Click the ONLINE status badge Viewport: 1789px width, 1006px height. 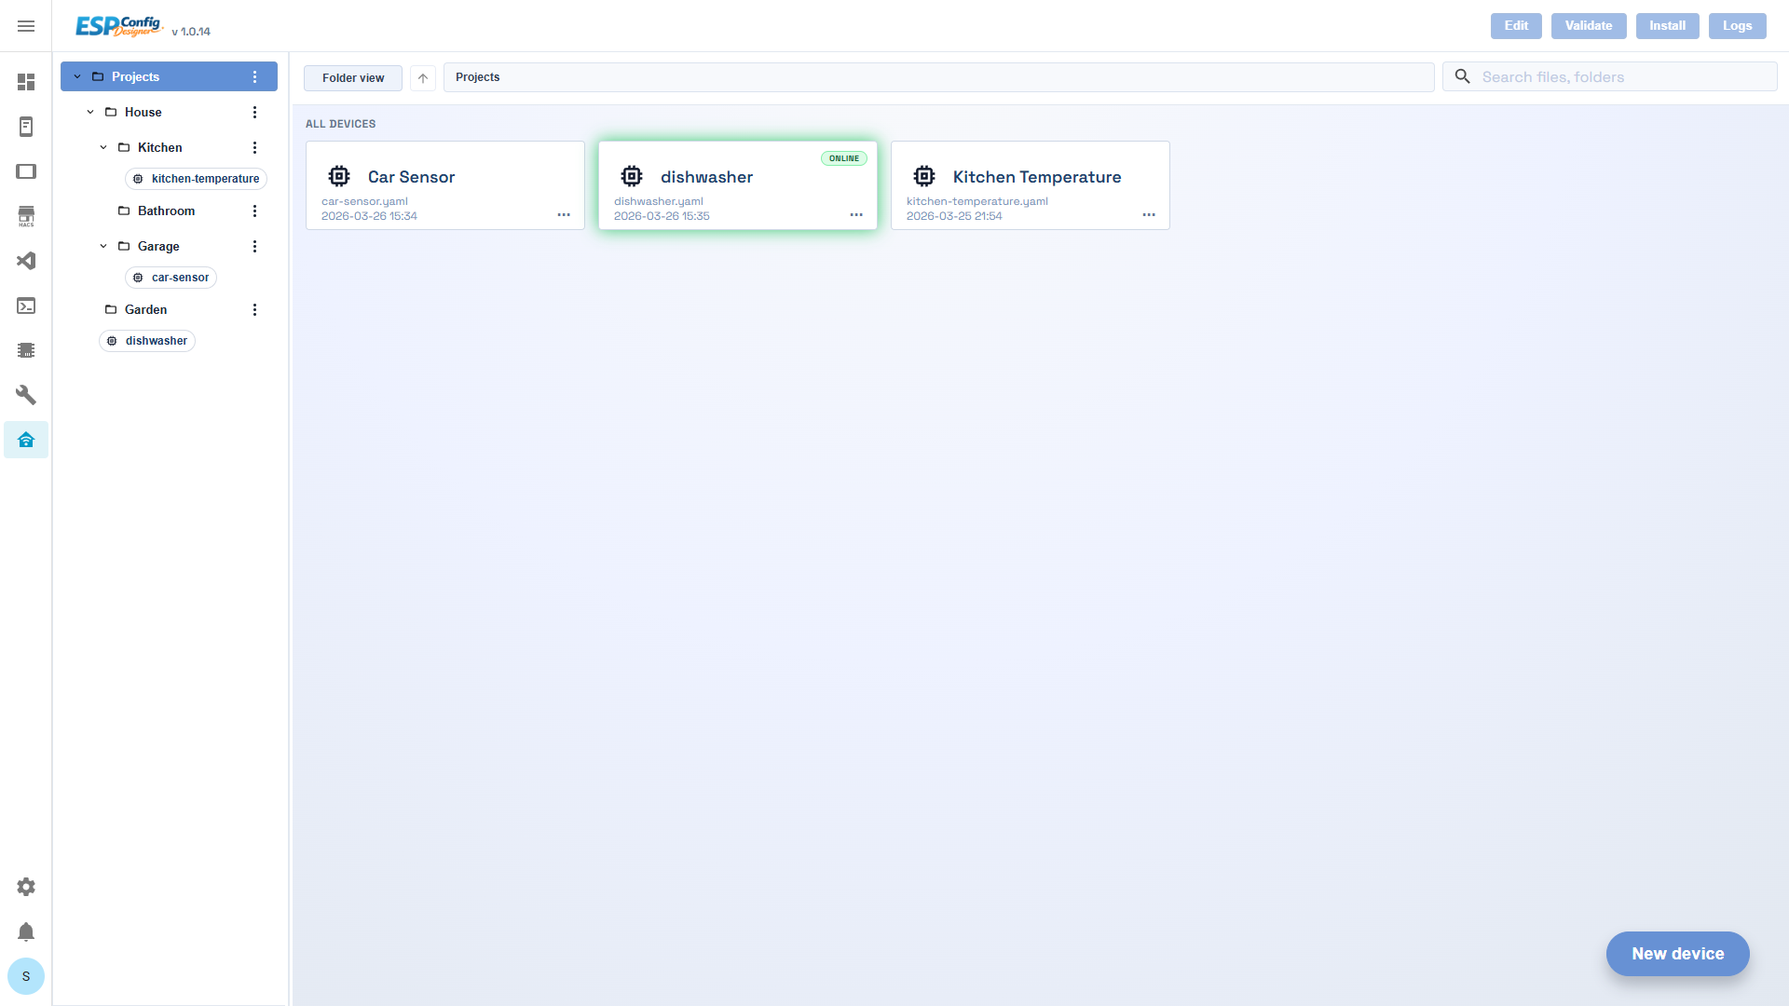844,158
